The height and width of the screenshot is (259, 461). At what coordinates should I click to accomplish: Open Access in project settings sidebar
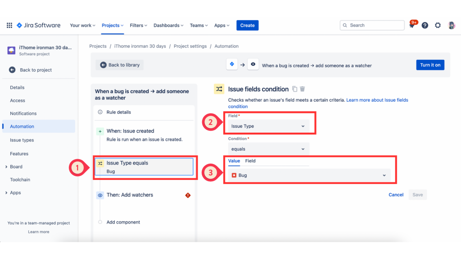point(18,100)
